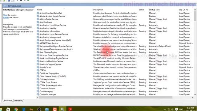Click the gear icon for Bluetooth Support Service

point(38,64)
